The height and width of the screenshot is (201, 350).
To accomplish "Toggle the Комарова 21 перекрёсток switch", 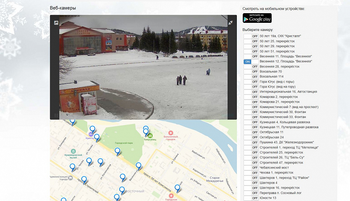I will [251, 102].
